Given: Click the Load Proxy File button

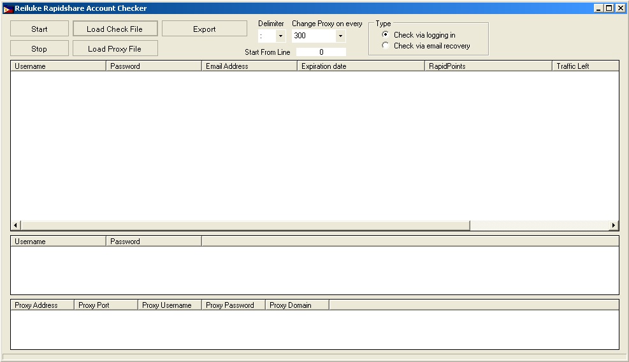Looking at the screenshot, I should [x=115, y=48].
